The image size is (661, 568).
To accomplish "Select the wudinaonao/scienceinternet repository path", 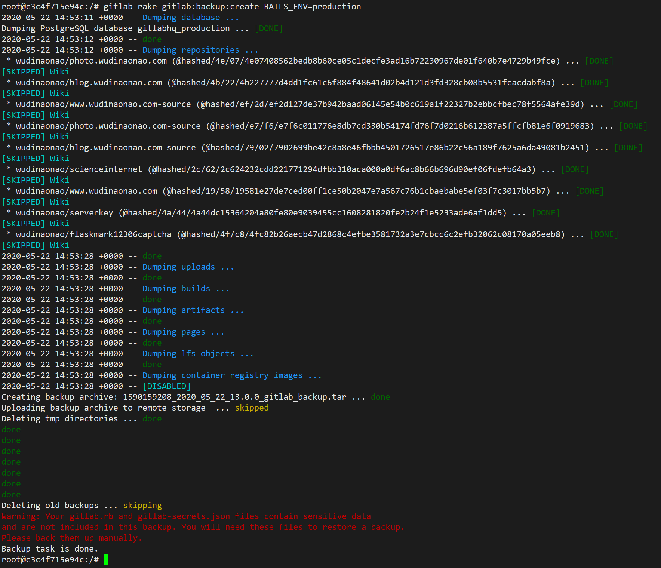I will (79, 169).
